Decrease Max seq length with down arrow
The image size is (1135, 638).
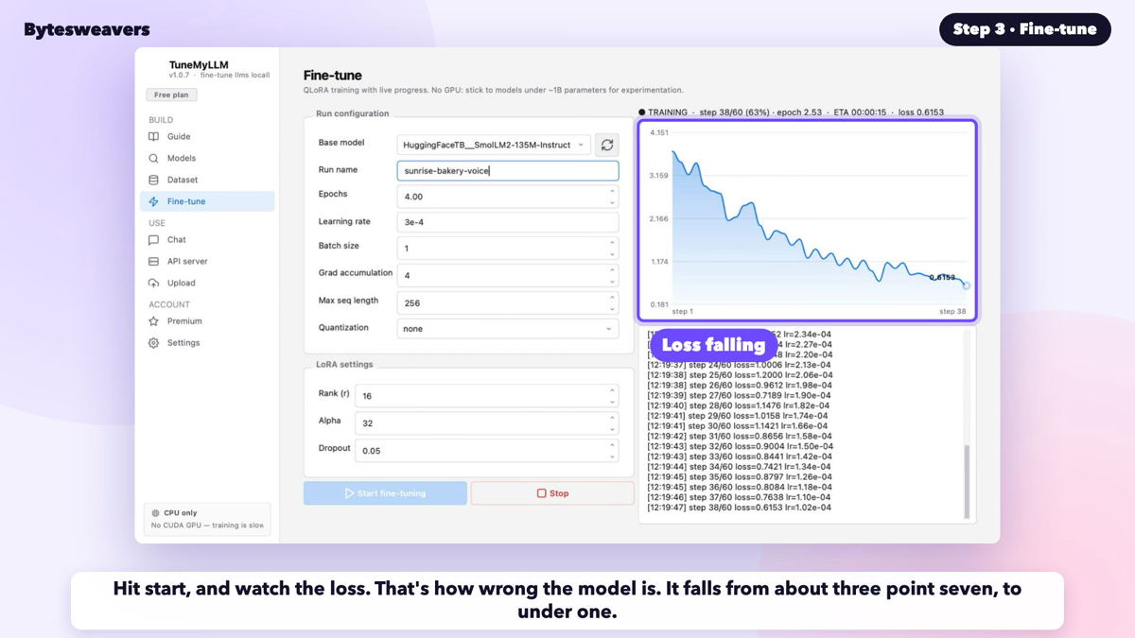612,308
